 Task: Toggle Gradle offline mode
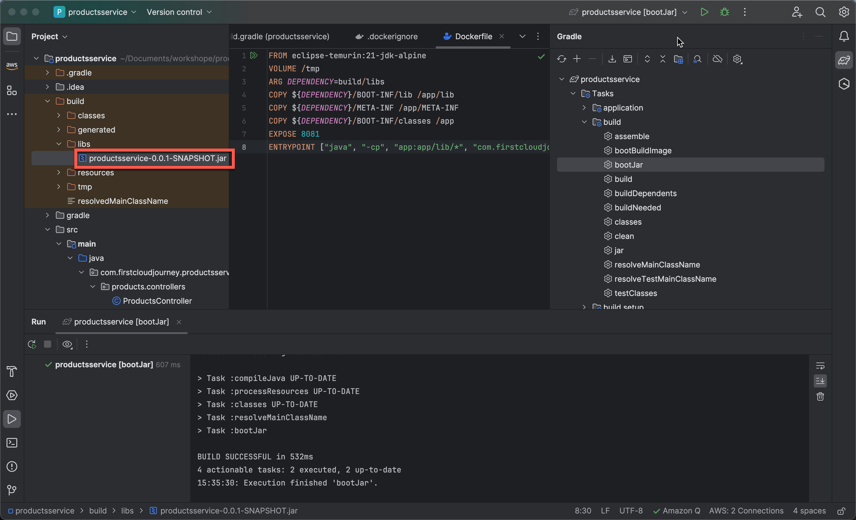(x=717, y=59)
